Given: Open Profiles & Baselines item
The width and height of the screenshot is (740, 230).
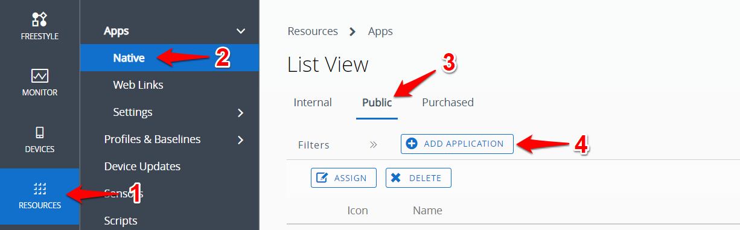Looking at the screenshot, I should click(152, 139).
